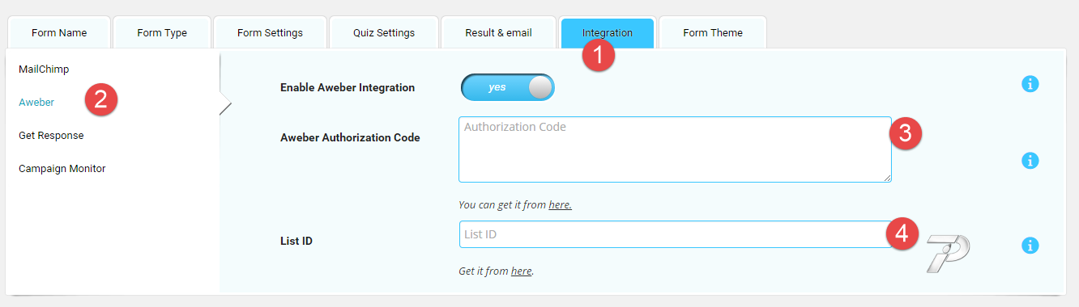This screenshot has width=1079, height=307.
Task: Open the Integration tab
Action: (608, 33)
